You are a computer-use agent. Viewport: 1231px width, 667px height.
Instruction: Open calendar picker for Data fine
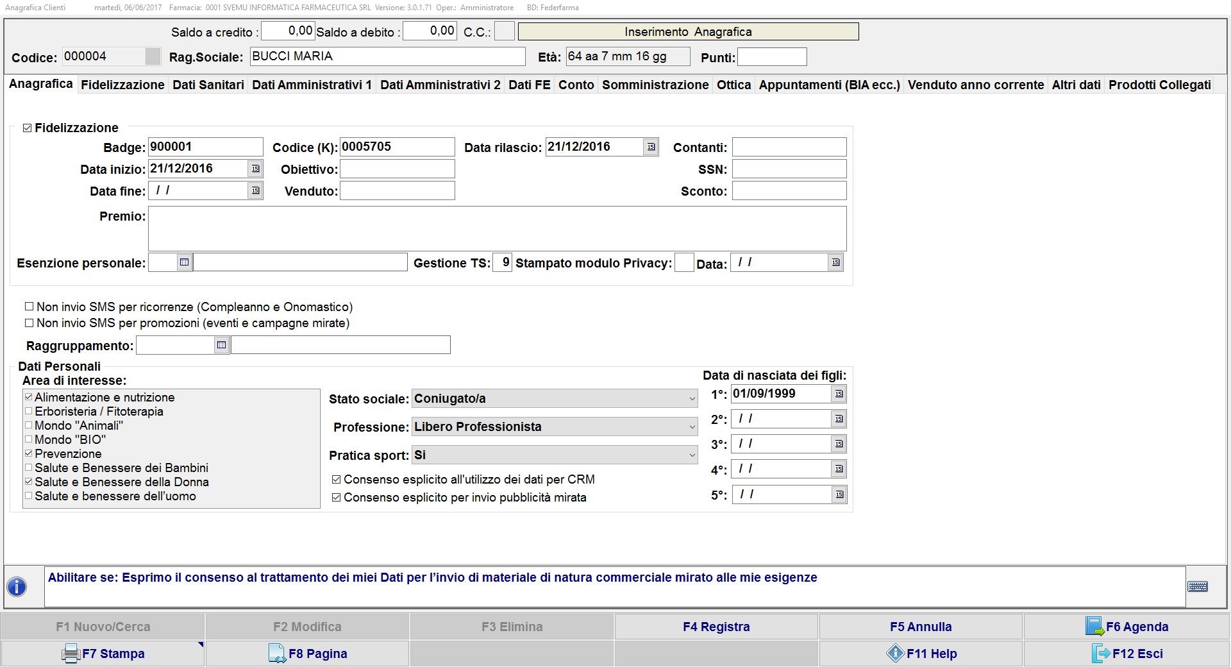click(255, 190)
